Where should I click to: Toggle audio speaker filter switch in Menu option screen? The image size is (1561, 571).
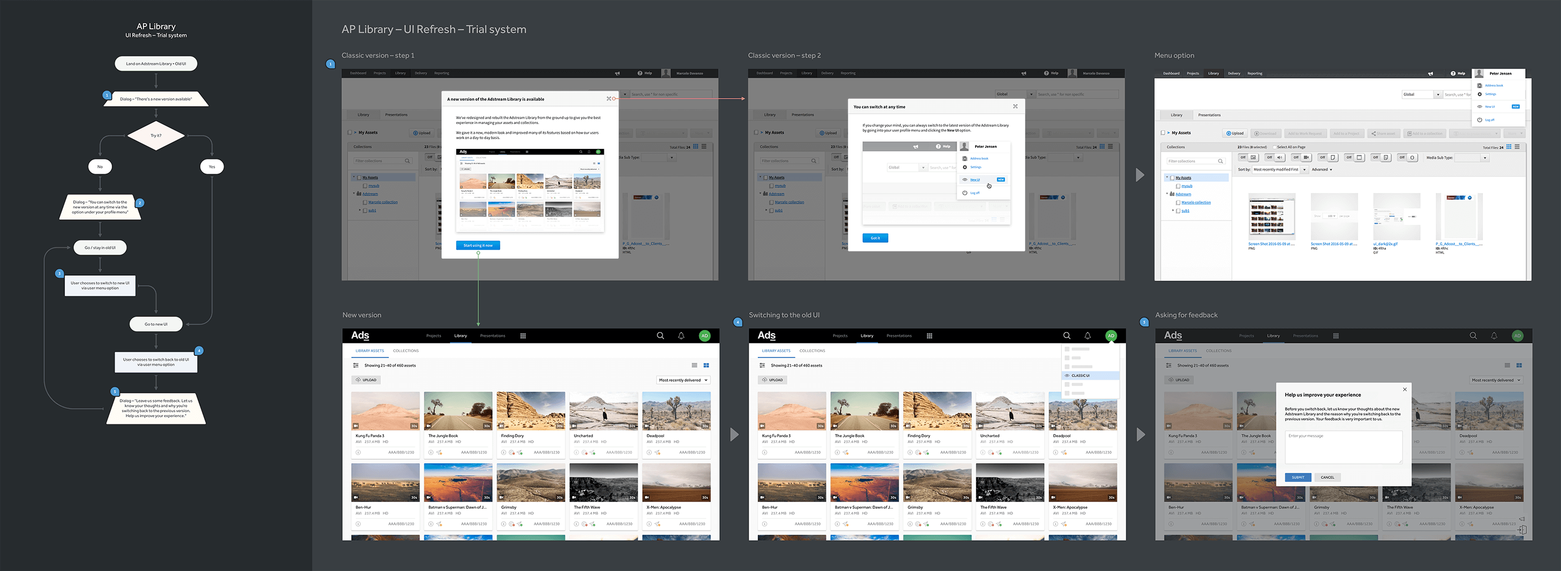(1275, 158)
